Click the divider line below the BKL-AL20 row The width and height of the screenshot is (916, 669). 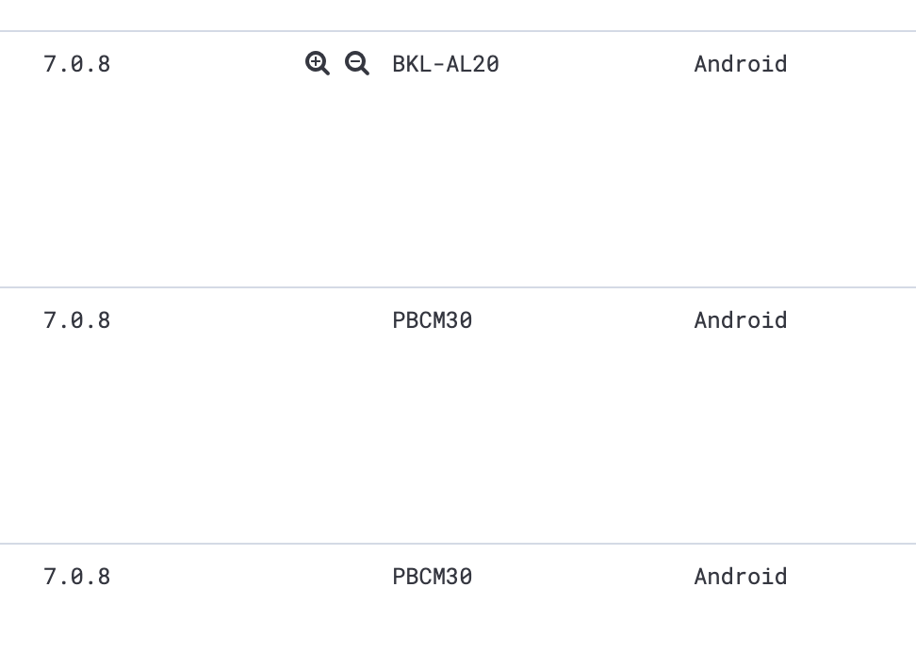458,287
